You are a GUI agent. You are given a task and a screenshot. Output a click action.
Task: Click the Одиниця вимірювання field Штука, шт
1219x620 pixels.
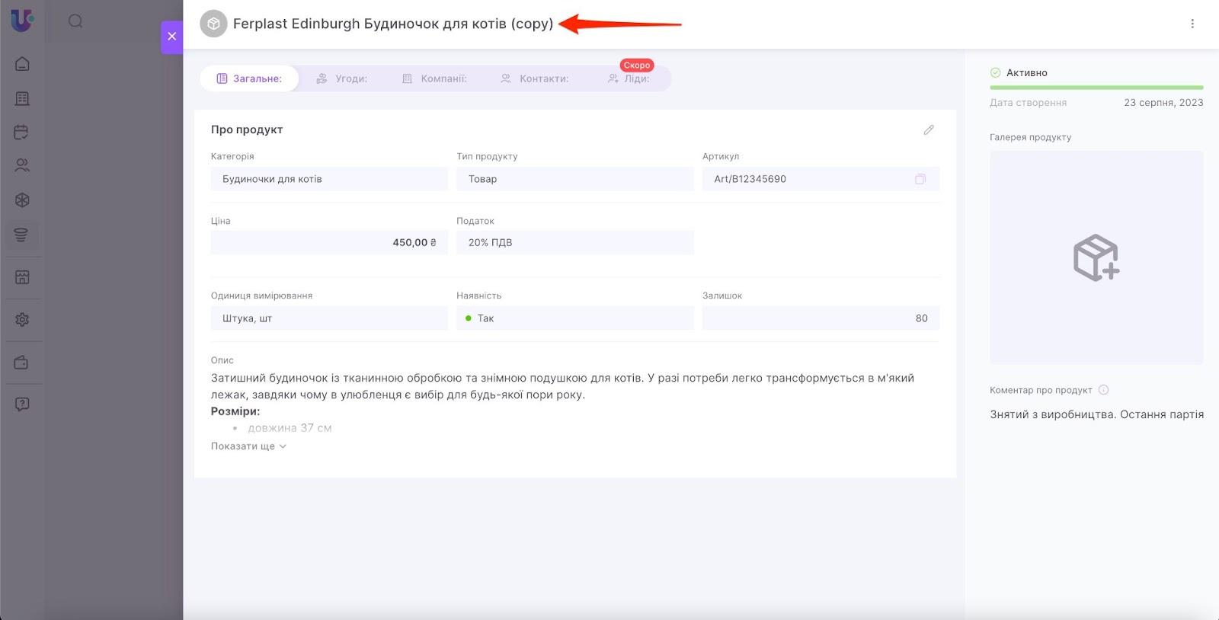pyautogui.click(x=329, y=318)
